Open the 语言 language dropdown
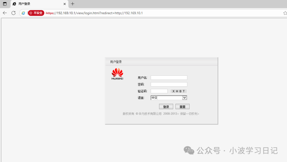 169,98
